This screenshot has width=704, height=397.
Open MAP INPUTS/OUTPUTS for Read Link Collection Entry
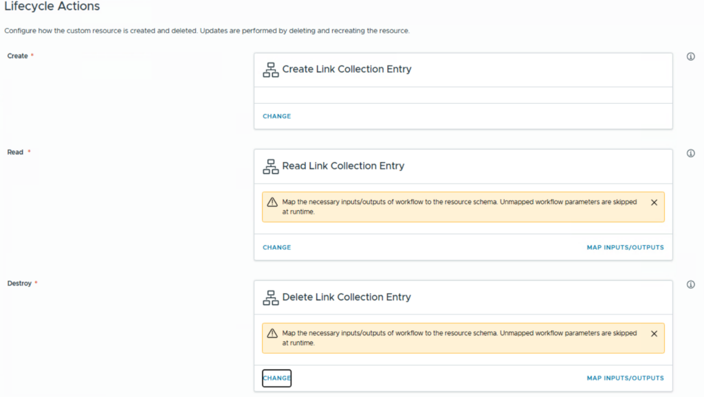(625, 247)
